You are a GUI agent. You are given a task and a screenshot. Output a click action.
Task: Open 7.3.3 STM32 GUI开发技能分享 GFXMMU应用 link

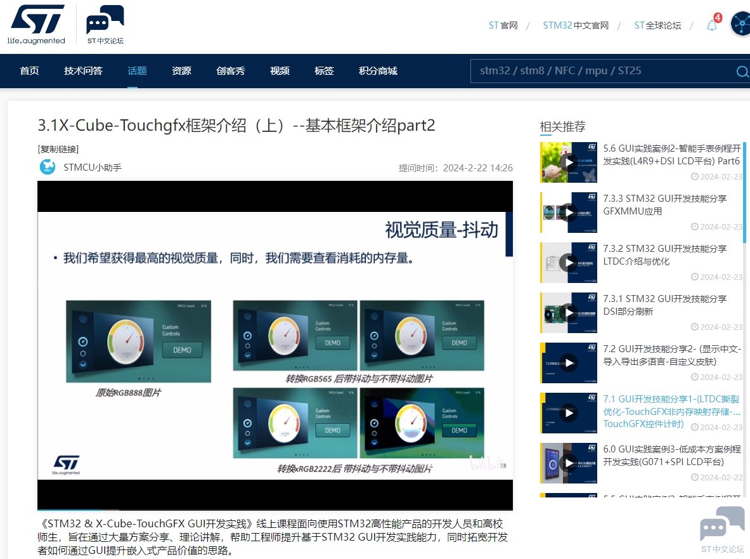pos(664,205)
